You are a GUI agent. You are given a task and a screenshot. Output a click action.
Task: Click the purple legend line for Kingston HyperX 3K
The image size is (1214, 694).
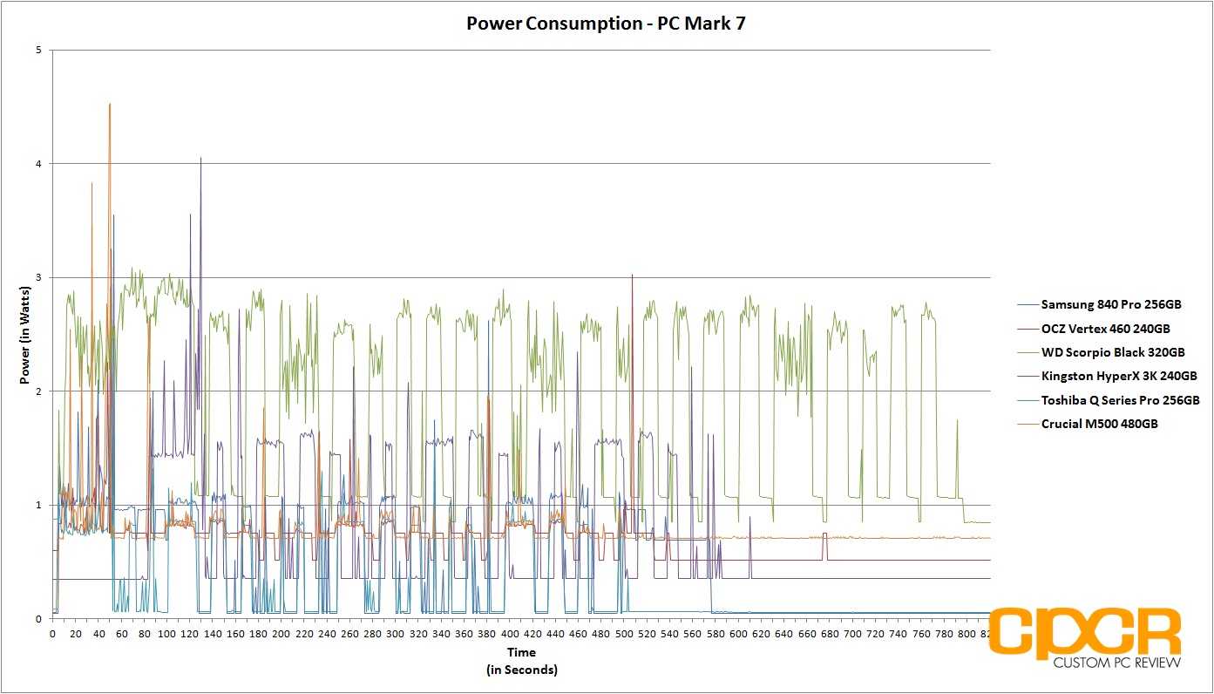pos(1027,377)
